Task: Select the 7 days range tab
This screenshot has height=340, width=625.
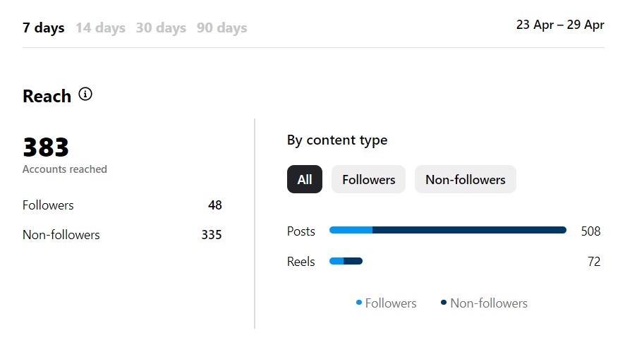Action: (x=44, y=28)
